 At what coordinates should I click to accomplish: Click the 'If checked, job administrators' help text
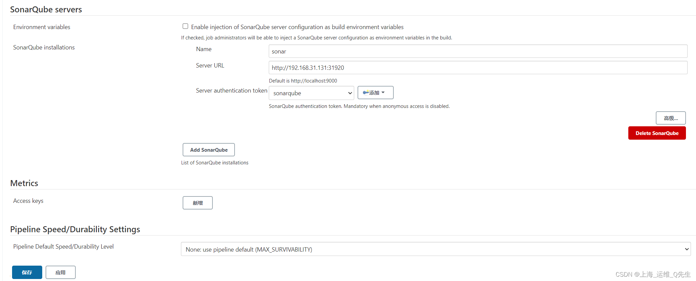click(317, 38)
